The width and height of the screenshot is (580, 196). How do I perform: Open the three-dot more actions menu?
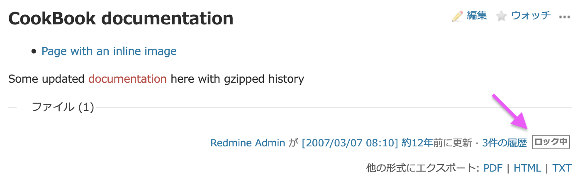565,17
